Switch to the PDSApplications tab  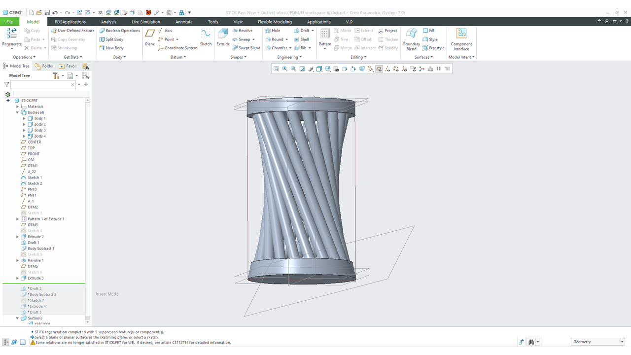coord(70,22)
